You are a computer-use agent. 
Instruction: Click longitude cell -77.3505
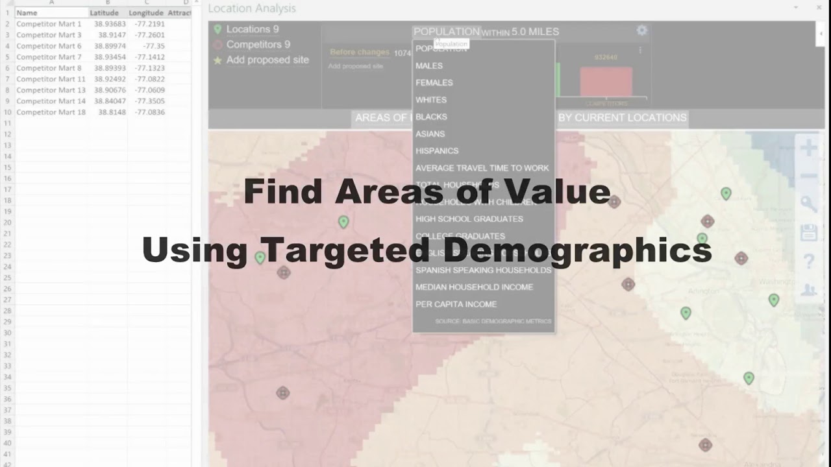(x=146, y=101)
